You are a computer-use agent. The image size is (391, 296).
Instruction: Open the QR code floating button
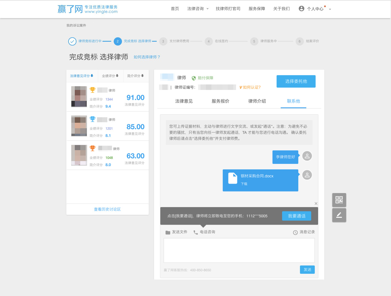point(339,200)
